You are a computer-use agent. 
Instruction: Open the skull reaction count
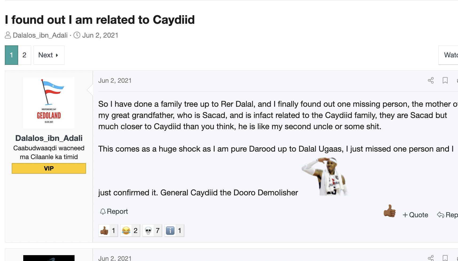tap(152, 231)
